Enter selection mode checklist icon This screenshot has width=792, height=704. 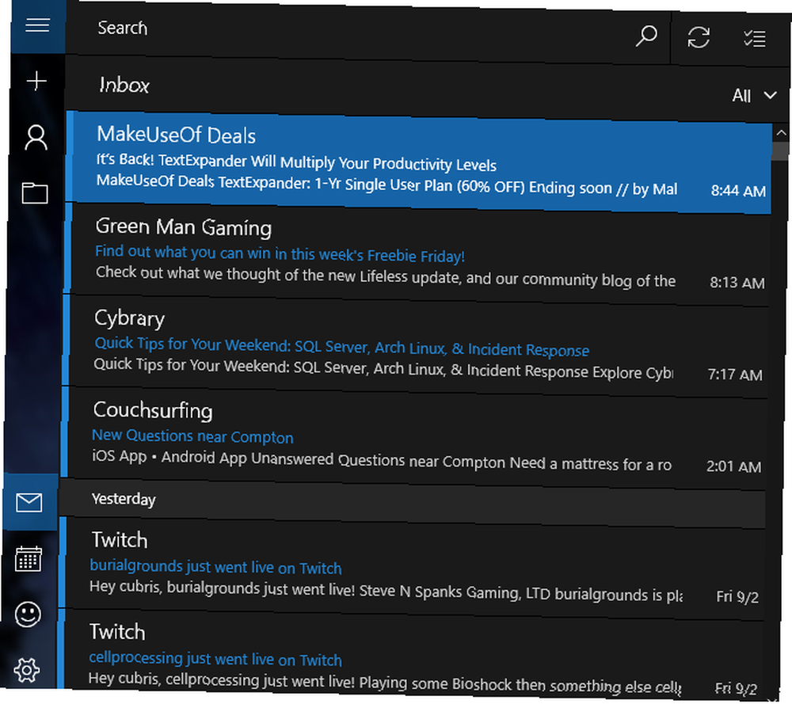point(755,38)
